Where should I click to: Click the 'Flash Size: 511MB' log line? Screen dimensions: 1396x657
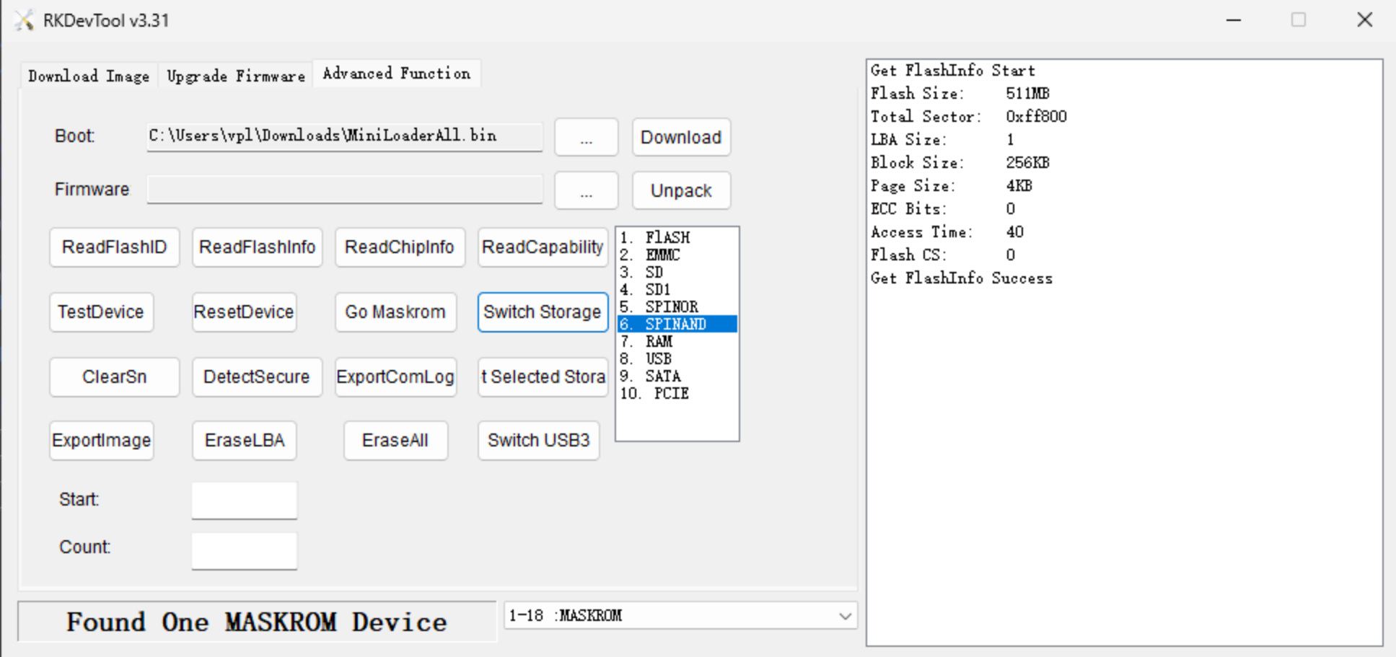[960, 94]
